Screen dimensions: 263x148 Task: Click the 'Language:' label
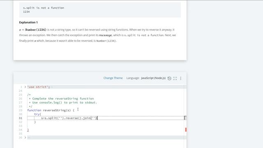[133, 78]
